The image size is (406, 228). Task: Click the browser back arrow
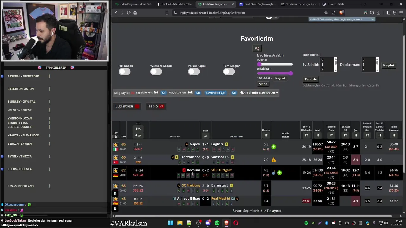116,13
